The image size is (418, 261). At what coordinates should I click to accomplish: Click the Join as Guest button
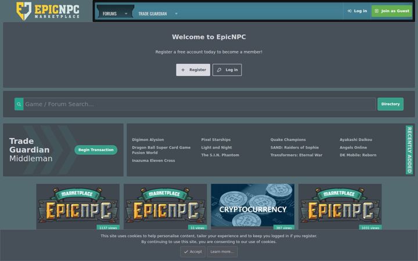tap(392, 11)
